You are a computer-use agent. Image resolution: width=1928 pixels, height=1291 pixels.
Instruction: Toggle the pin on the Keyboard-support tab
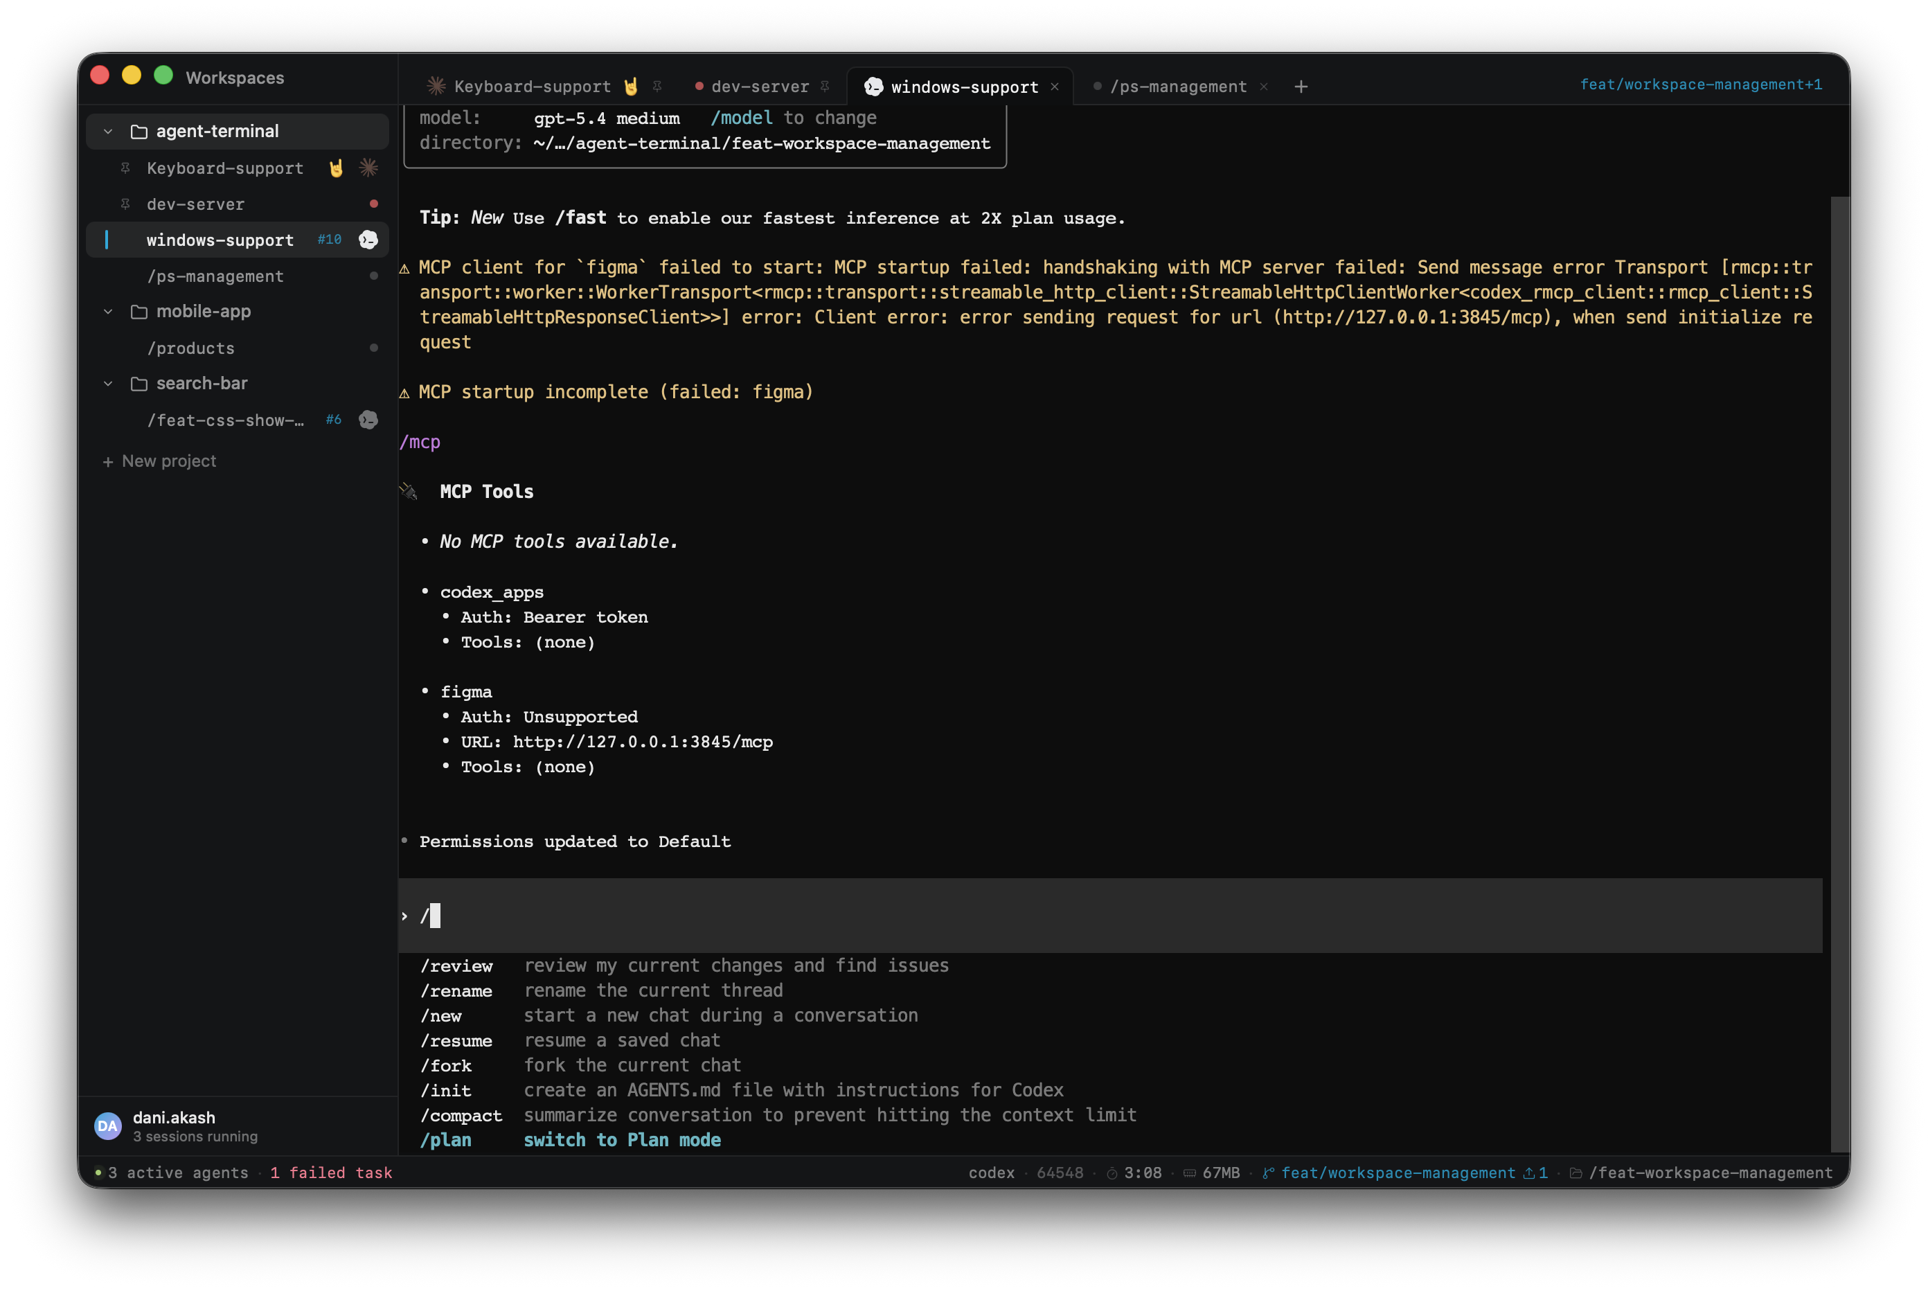pos(657,86)
